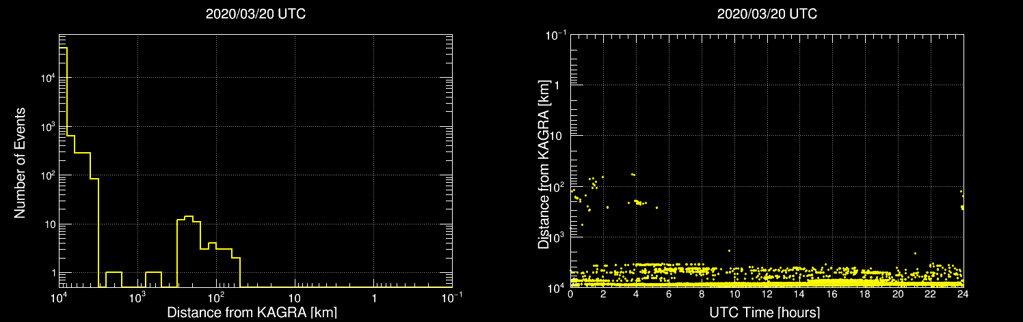The width and height of the screenshot is (1023, 322).
Task: Click the left plot title '2020/03/20 UTC'
Action: coord(256,13)
